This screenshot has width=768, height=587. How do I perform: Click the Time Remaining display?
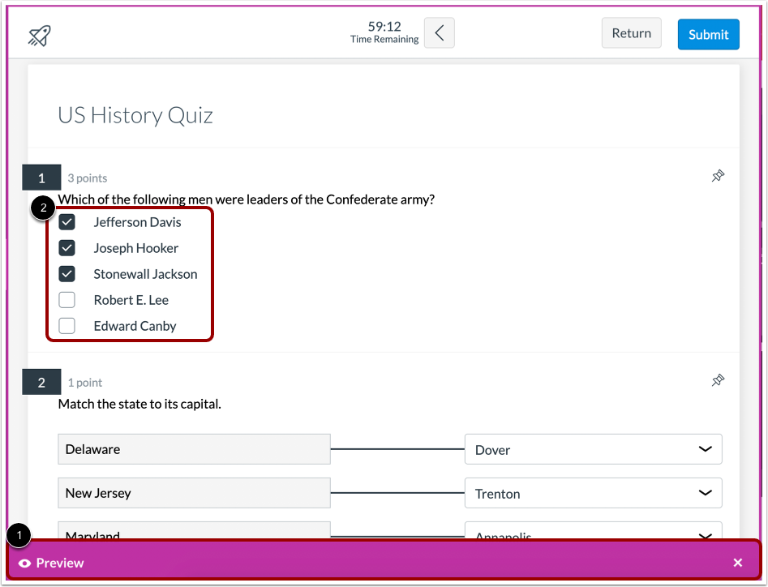pos(384,32)
